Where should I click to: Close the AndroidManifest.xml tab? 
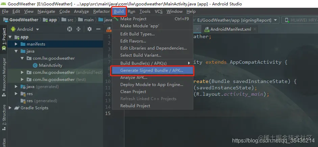[255, 29]
